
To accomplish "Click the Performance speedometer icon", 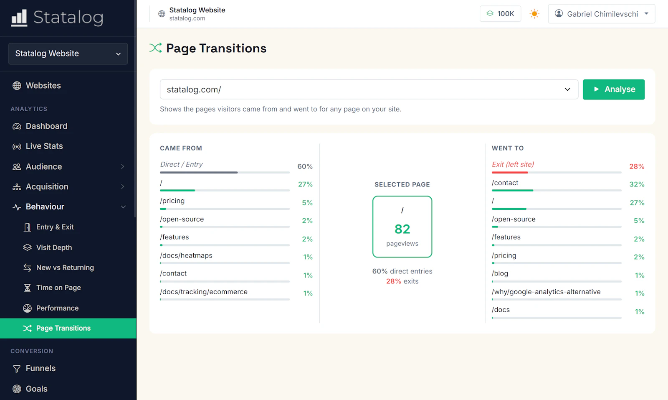I will [27, 308].
